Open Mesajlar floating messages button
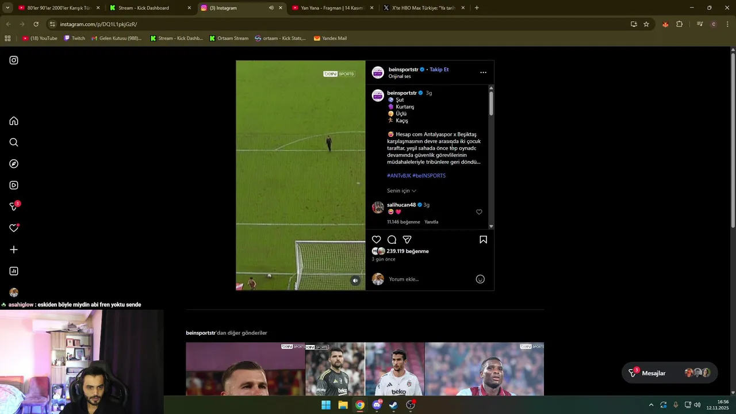This screenshot has width=736, height=414. coord(670,373)
